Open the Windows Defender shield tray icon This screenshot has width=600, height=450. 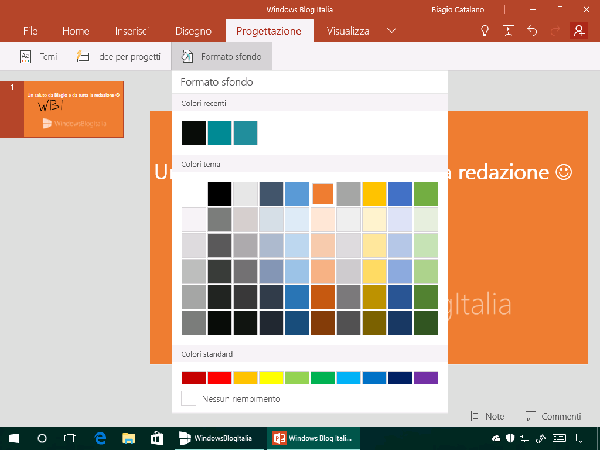(x=510, y=438)
